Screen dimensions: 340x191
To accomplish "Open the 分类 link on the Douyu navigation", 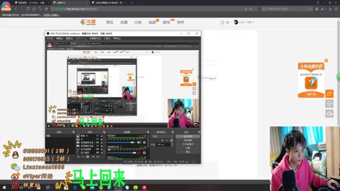I will (x=138, y=22).
